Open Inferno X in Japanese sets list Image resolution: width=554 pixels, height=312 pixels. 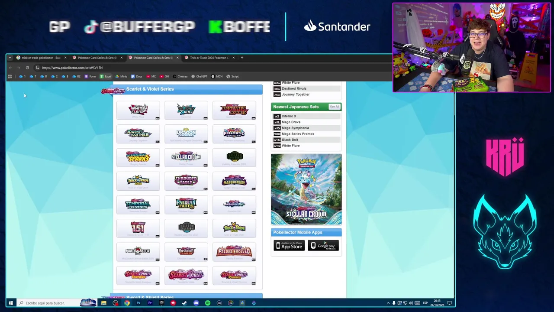[289, 116]
